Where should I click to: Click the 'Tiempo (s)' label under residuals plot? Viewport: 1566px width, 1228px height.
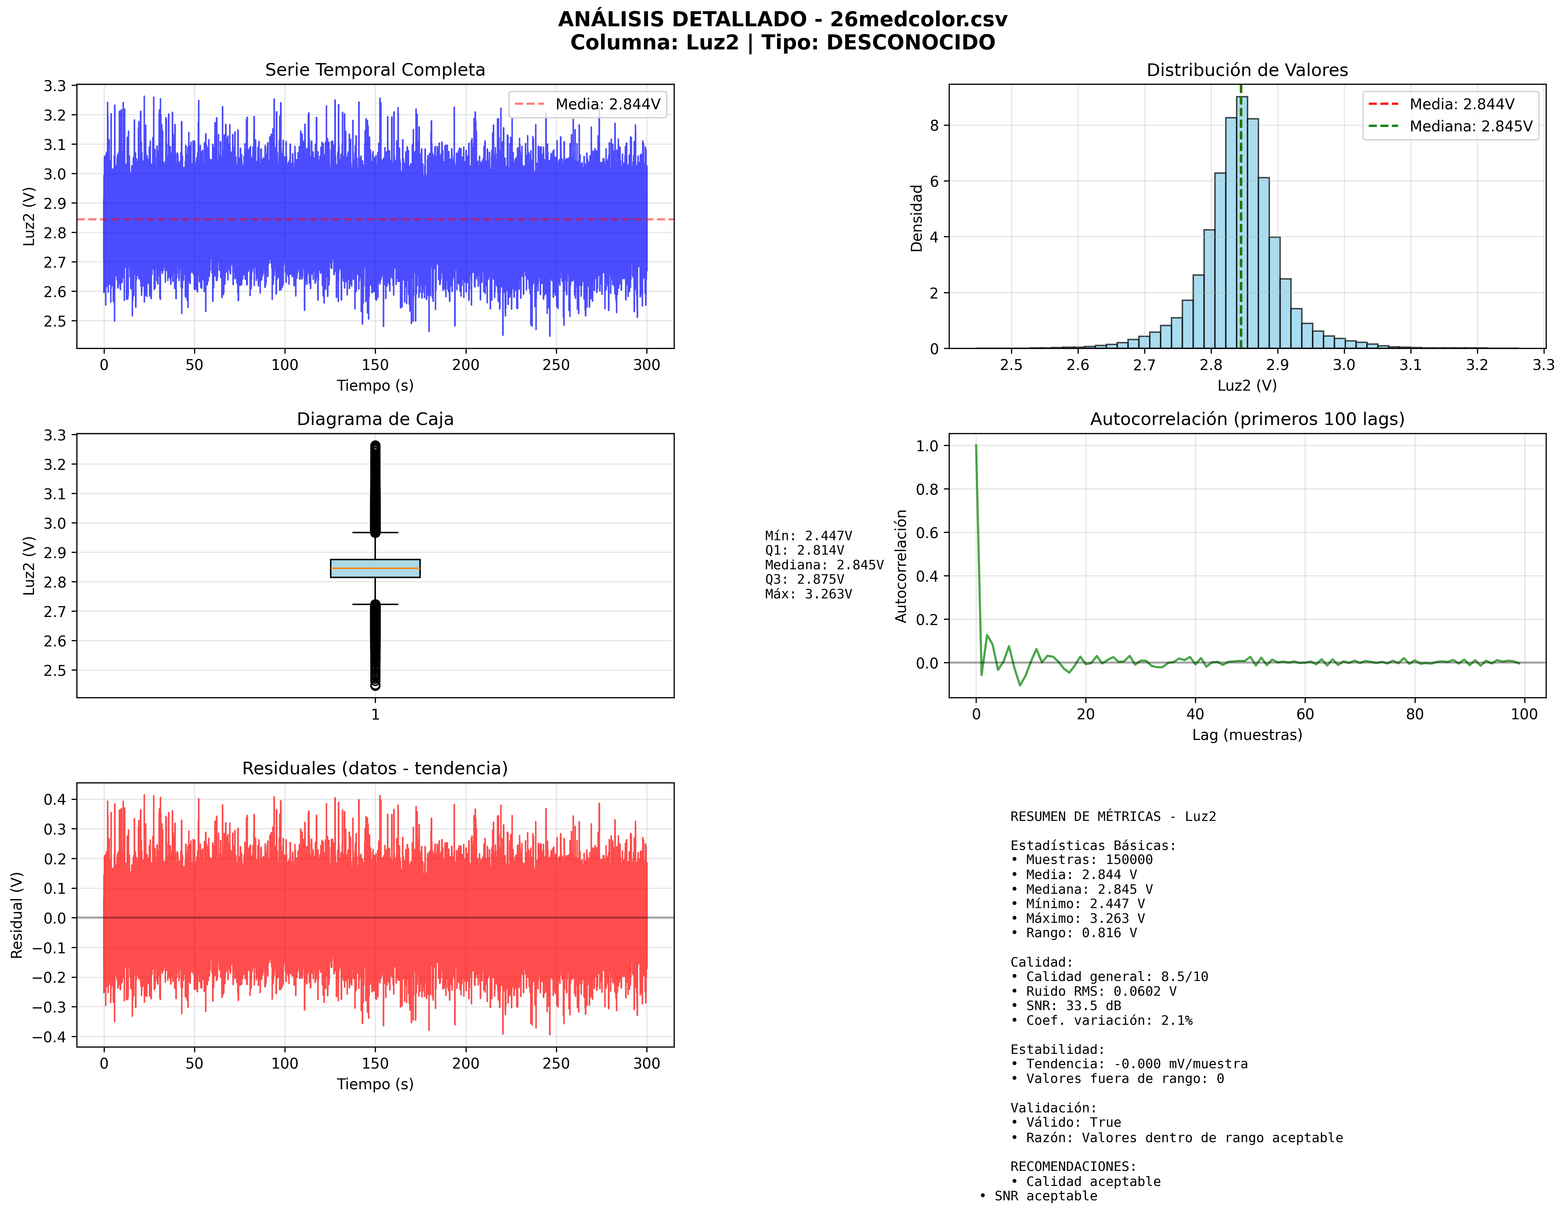click(375, 1084)
